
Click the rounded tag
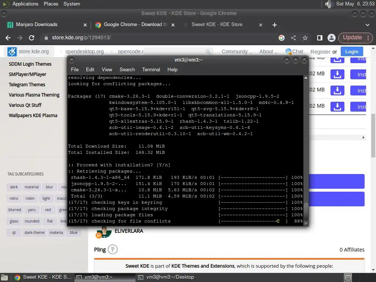[32, 221]
